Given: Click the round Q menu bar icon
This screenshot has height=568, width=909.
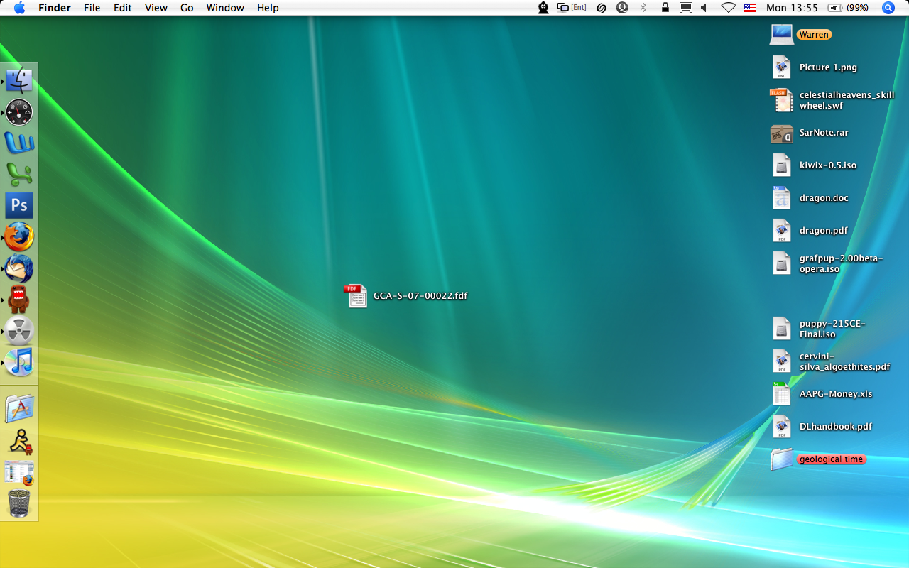Looking at the screenshot, I should (622, 8).
